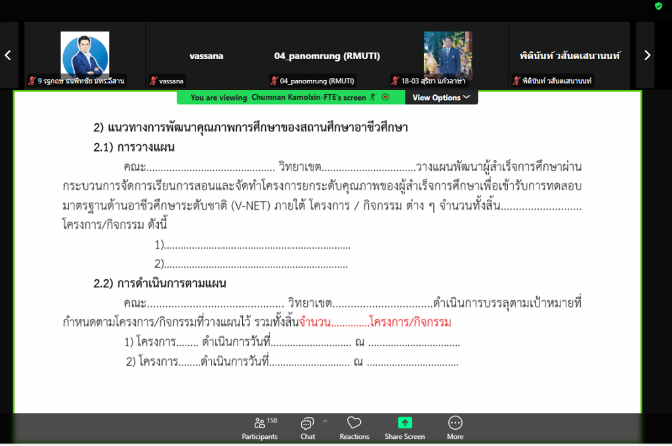Show previous participants with left arrow

8,55
